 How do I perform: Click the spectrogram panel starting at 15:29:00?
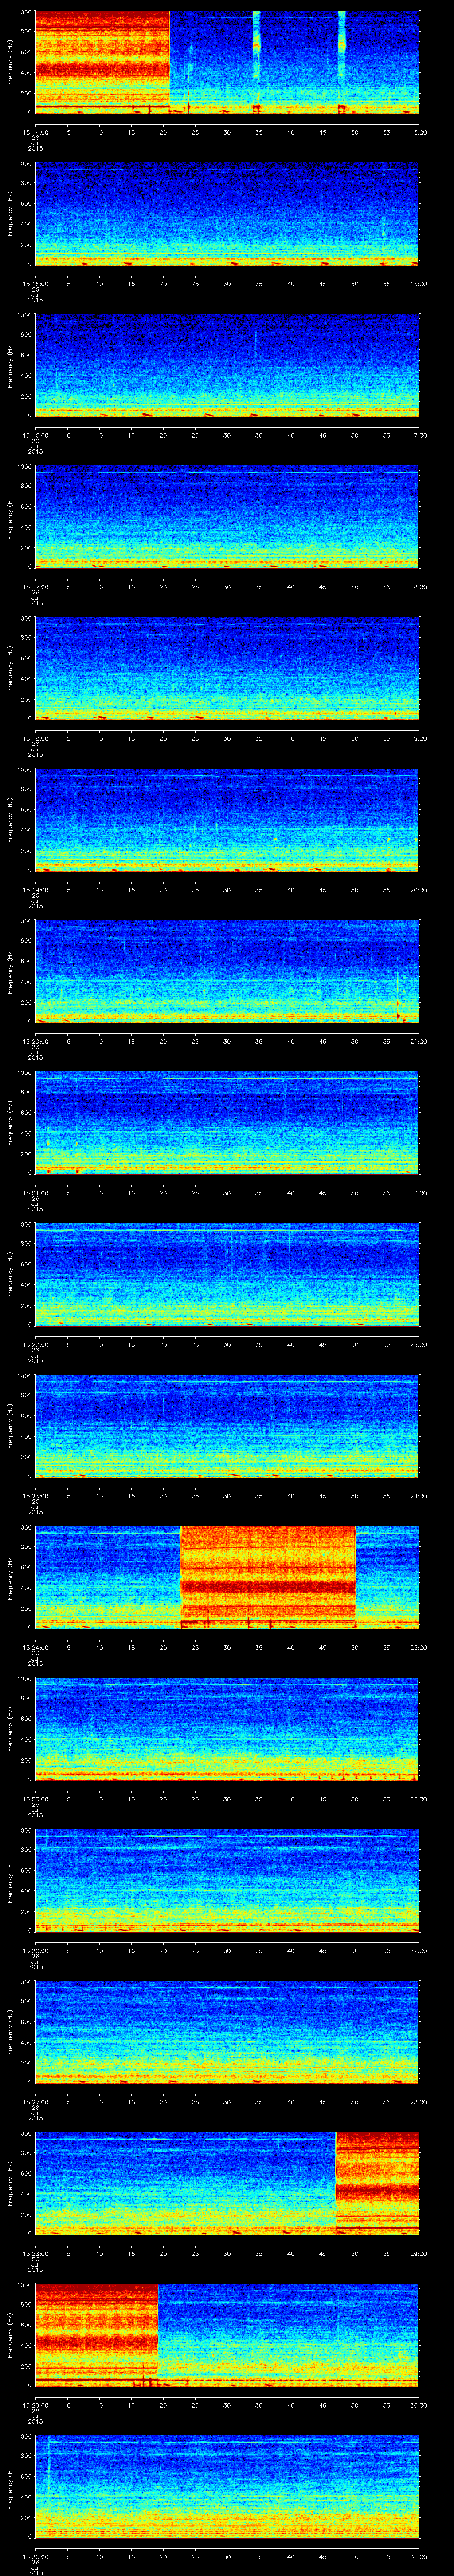(227, 2335)
